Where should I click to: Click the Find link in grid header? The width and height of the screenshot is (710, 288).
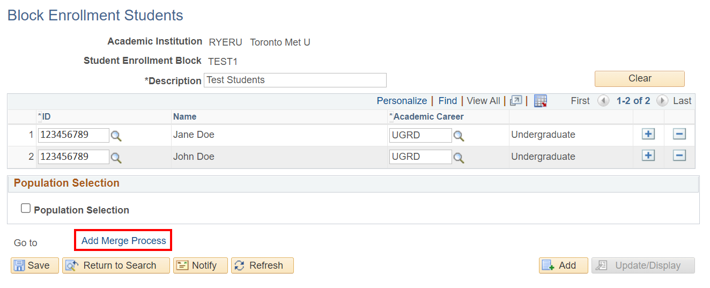click(448, 101)
